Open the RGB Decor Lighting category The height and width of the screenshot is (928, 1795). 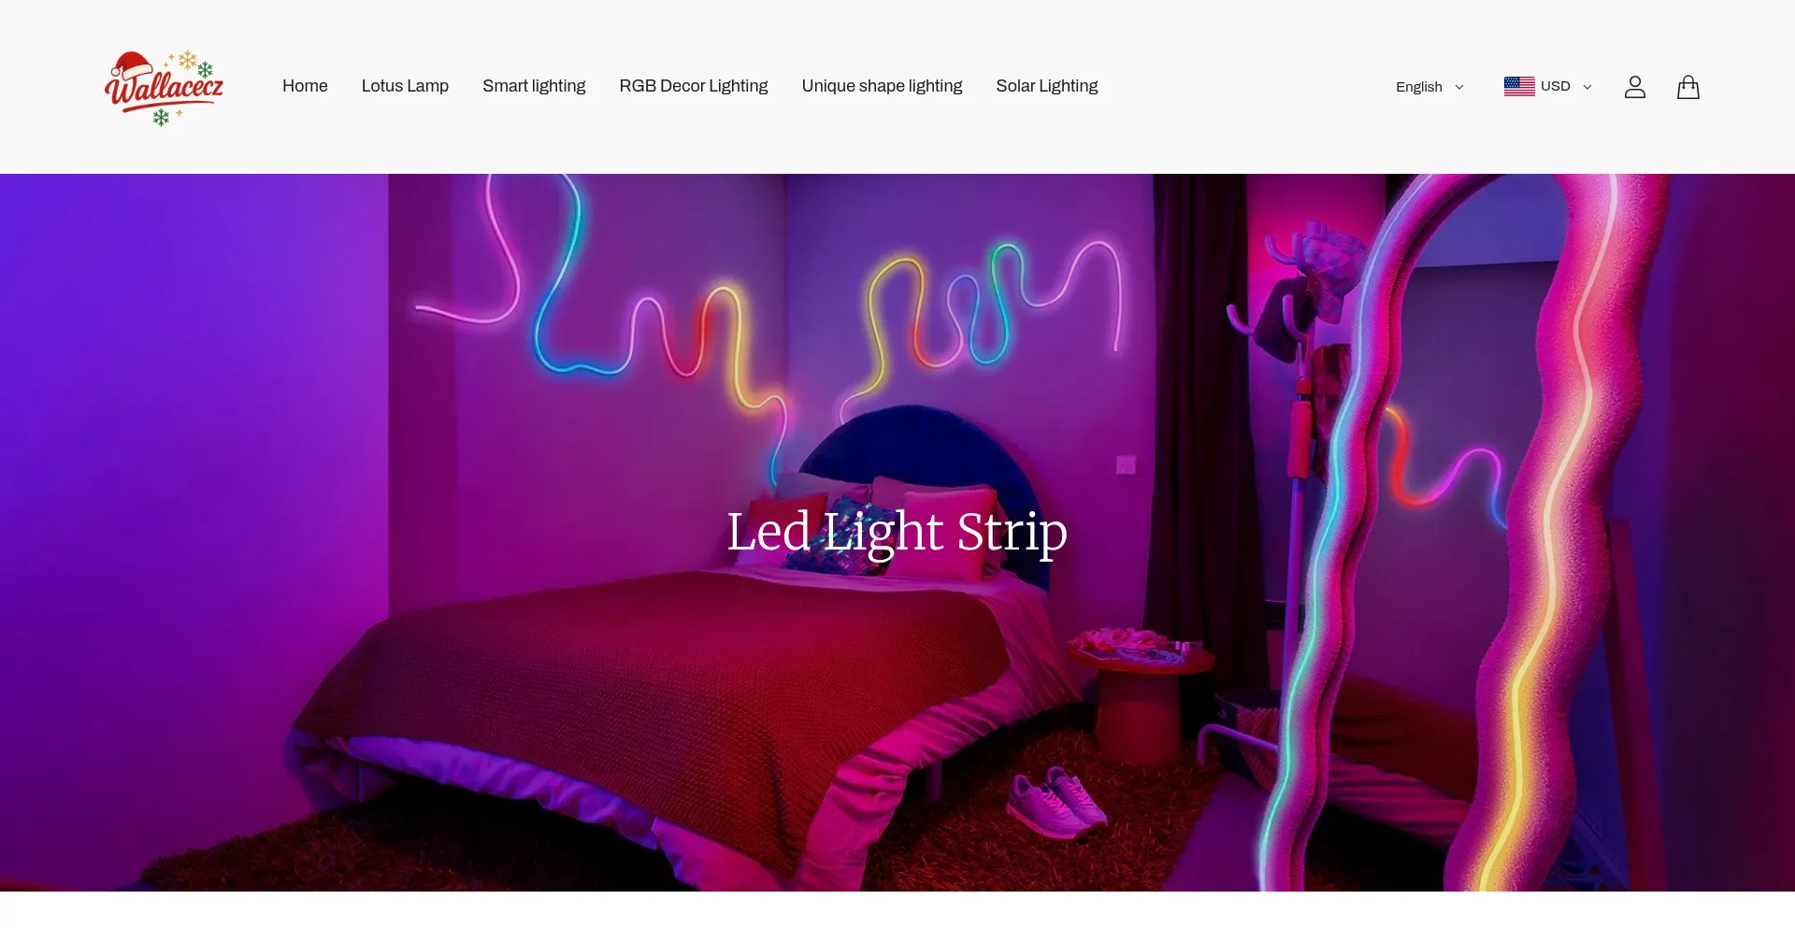(x=694, y=86)
